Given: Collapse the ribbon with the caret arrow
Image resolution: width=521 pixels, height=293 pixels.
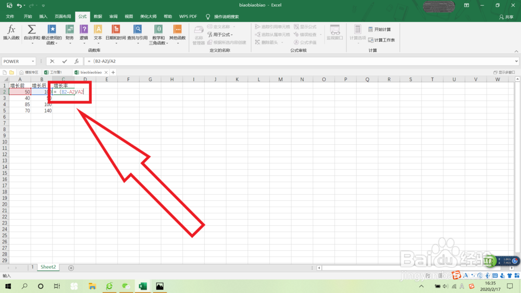Looking at the screenshot, I should tap(516, 51).
